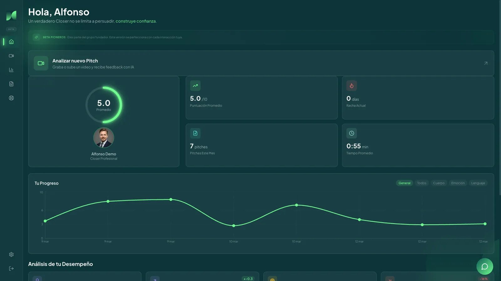Image resolution: width=501 pixels, height=281 pixels.
Task: Click the BETA badge under the logo
Action: [x=11, y=29]
